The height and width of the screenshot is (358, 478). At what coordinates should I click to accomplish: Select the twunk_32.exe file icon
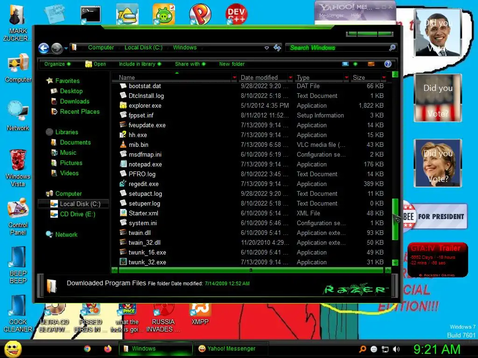point(123,262)
